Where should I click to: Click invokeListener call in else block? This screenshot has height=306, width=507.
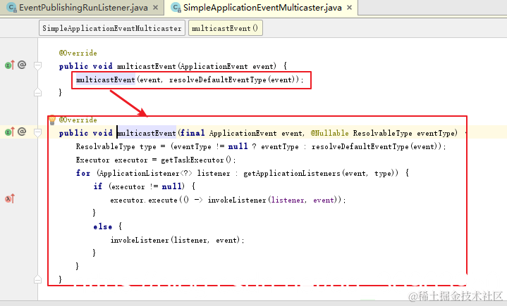click(x=140, y=240)
